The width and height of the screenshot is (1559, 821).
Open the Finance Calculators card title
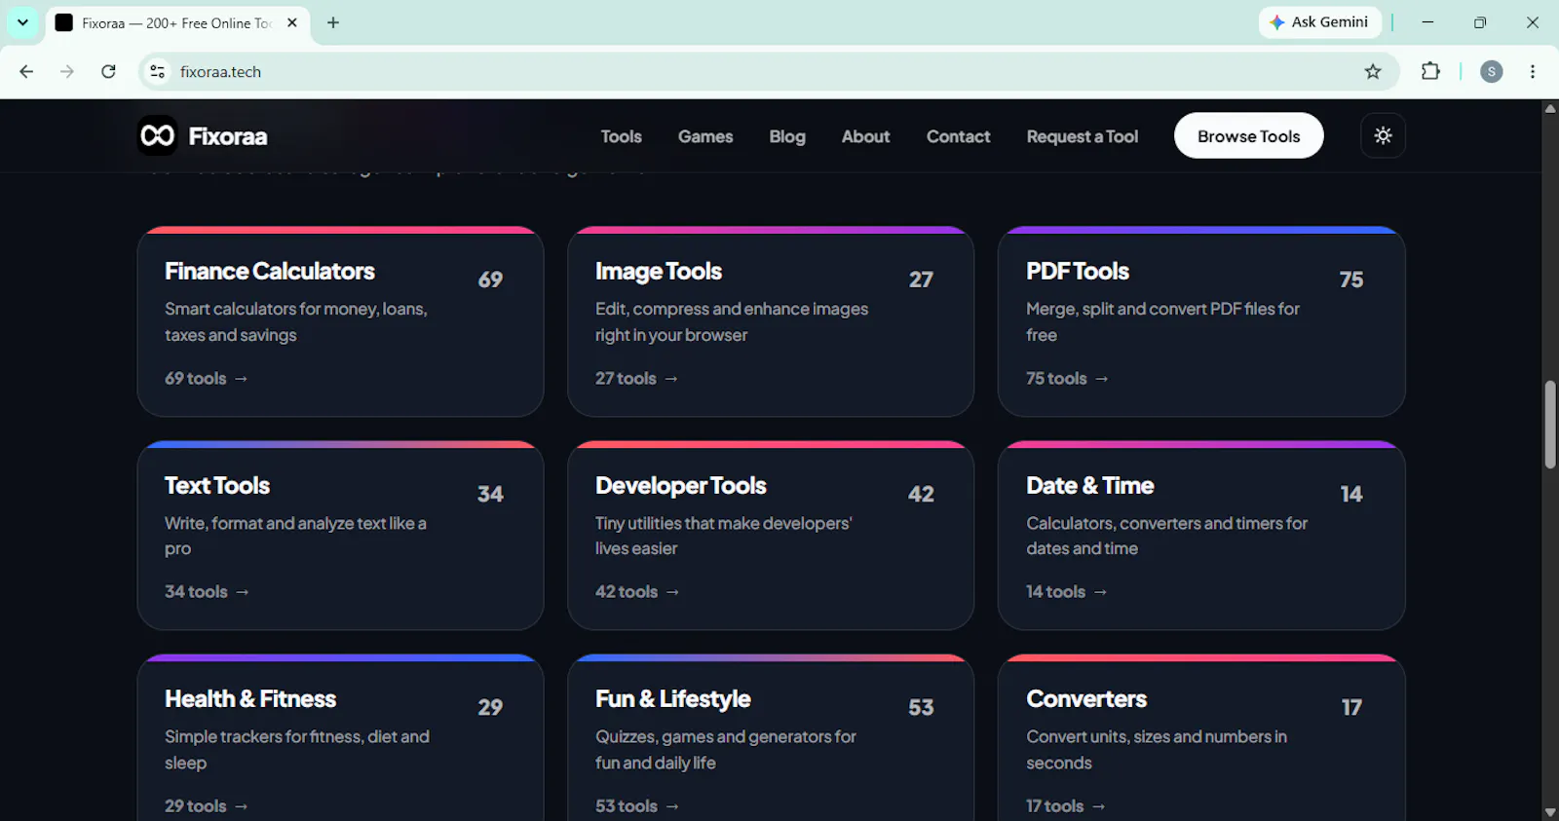tap(270, 271)
